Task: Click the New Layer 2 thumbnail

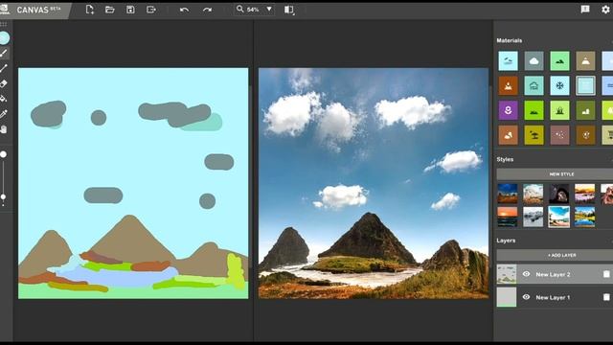Action: tap(507, 274)
